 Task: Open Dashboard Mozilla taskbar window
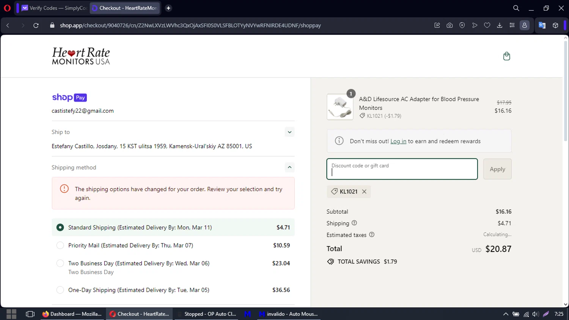pyautogui.click(x=72, y=314)
